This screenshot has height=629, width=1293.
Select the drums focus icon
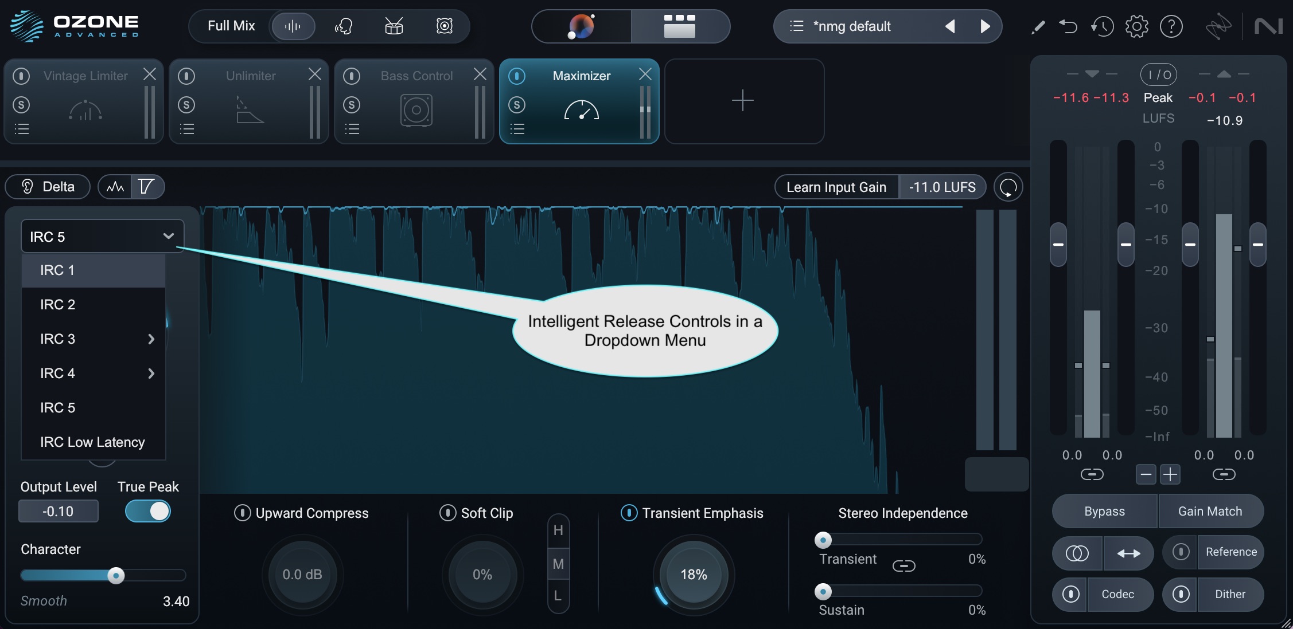pyautogui.click(x=394, y=26)
